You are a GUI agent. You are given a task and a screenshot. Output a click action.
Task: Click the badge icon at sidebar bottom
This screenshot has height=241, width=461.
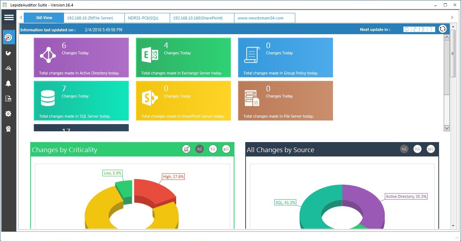pos(9,128)
